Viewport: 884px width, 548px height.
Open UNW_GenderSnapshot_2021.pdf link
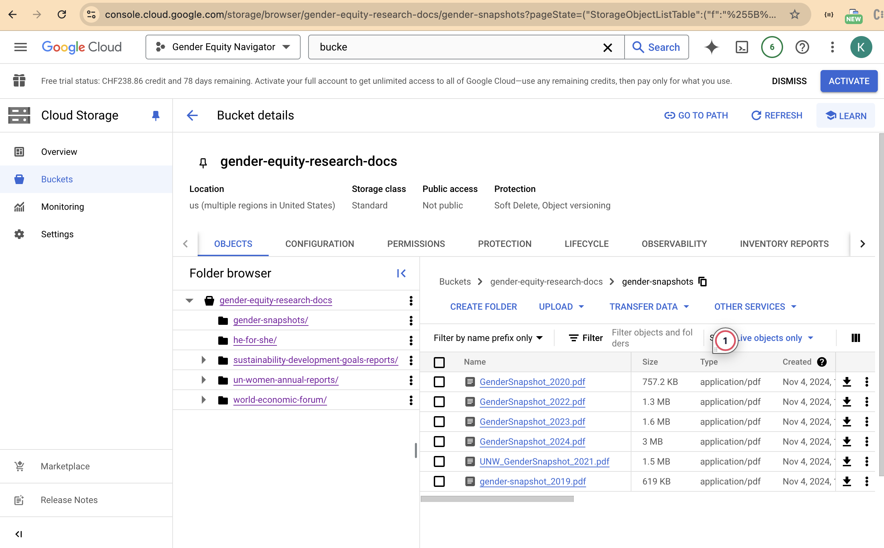click(544, 461)
